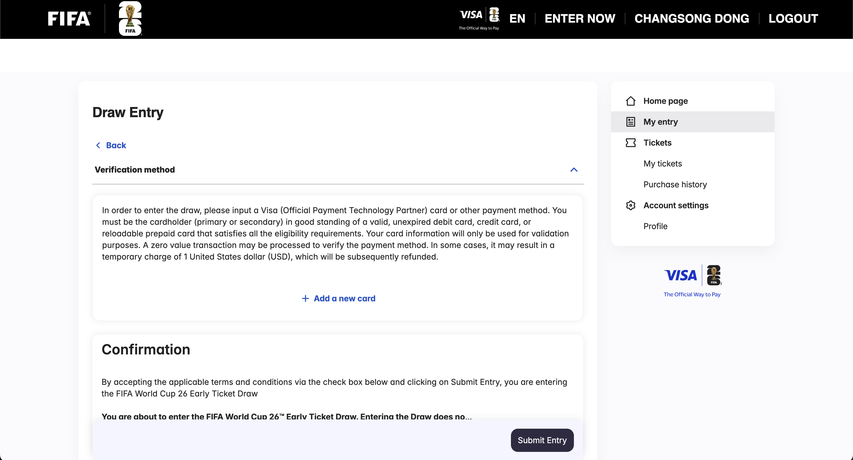The image size is (853, 460).
Task: Open the Profile page from sidebar
Action: click(655, 226)
